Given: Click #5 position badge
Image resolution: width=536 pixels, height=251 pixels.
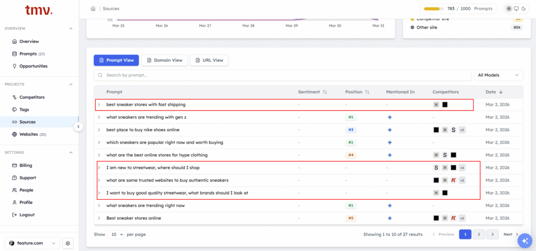Looking at the screenshot, I should point(351,218).
